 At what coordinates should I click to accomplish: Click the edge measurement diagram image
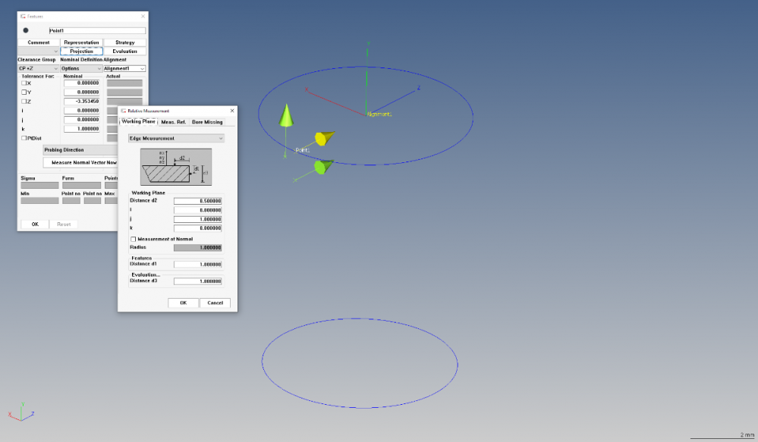click(x=176, y=167)
